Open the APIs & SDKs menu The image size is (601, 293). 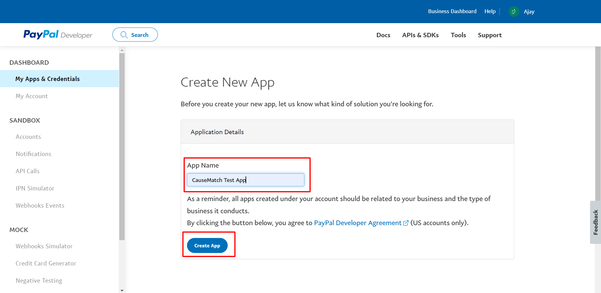pyautogui.click(x=420, y=35)
